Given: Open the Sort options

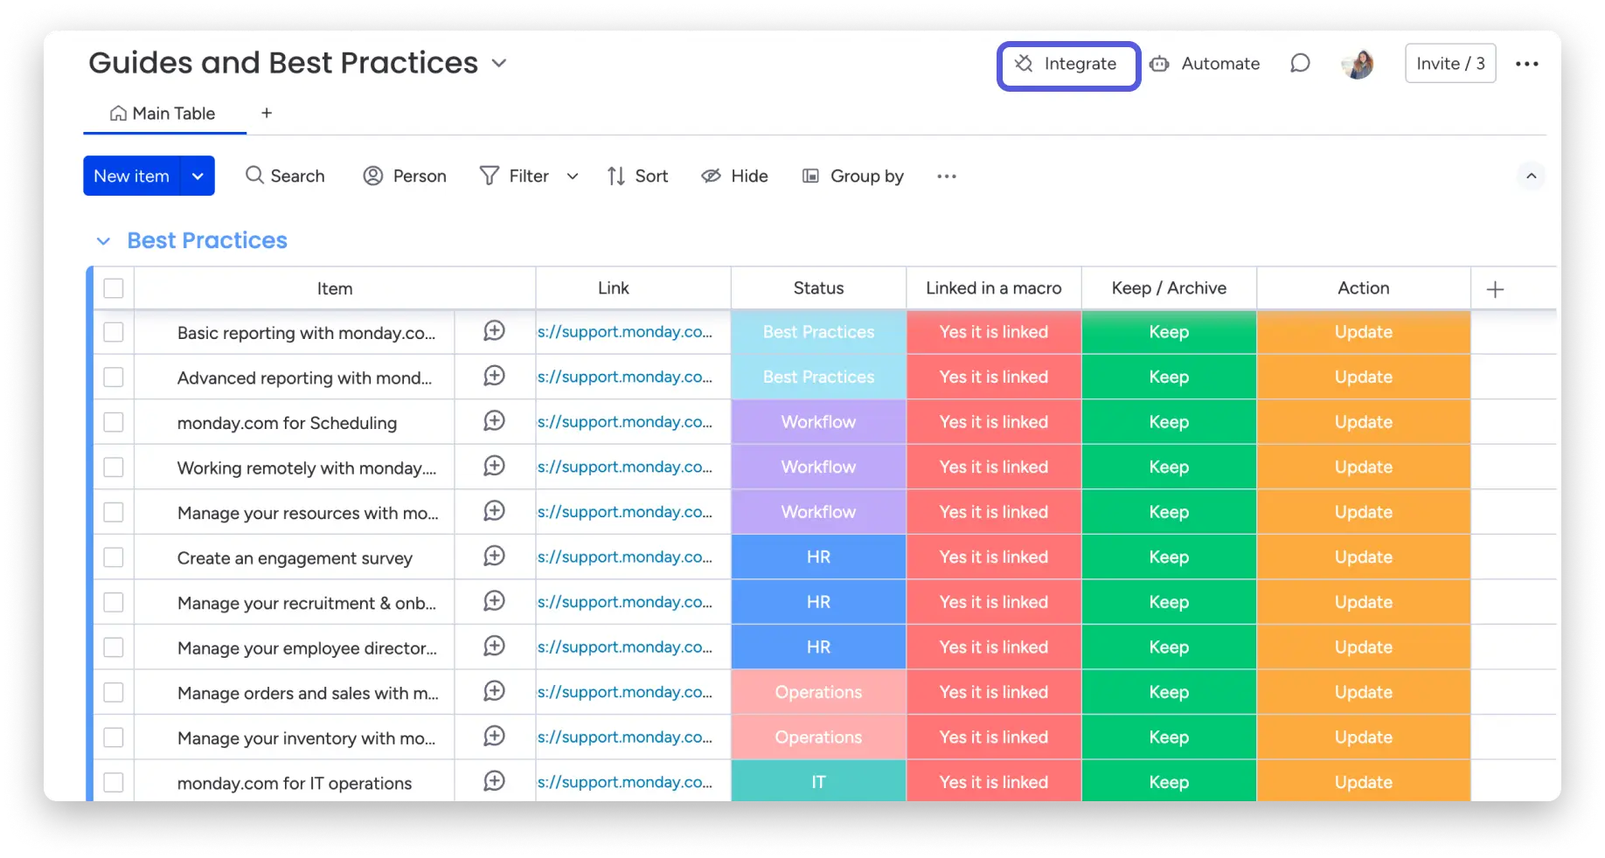Looking at the screenshot, I should (637, 176).
